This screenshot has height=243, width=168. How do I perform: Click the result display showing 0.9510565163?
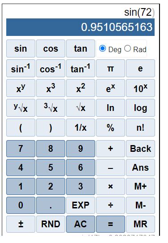coord(80,27)
